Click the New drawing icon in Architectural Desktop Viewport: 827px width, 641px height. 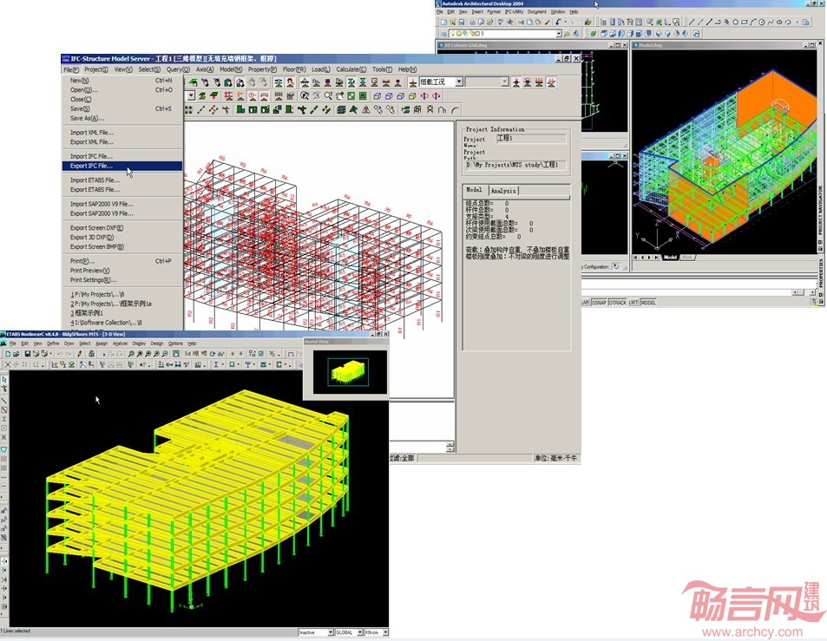(x=444, y=23)
